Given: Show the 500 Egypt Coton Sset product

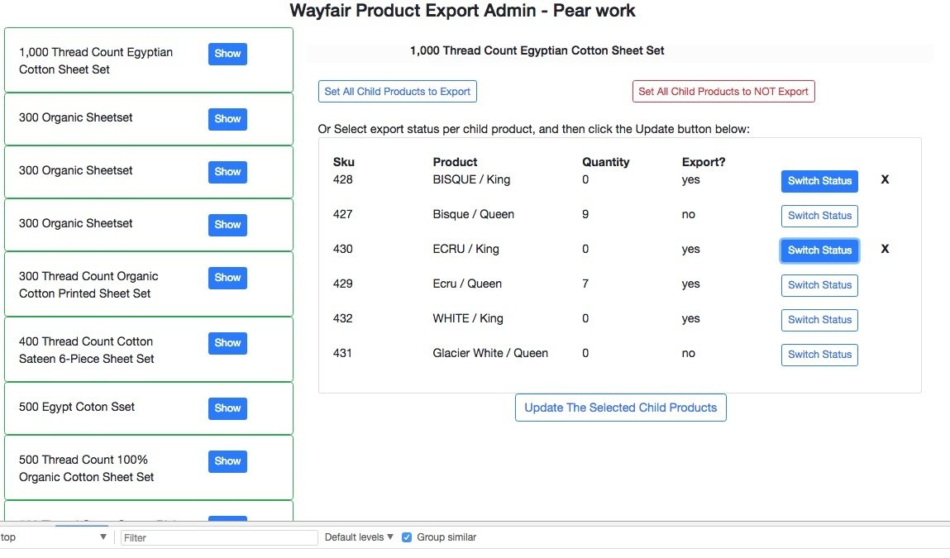Looking at the screenshot, I should click(227, 408).
